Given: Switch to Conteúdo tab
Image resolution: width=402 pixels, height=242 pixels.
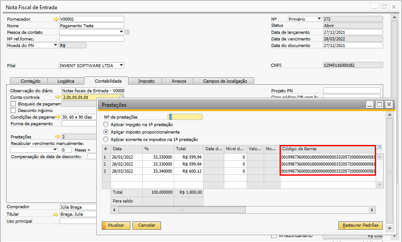Looking at the screenshot, I should point(29,81).
